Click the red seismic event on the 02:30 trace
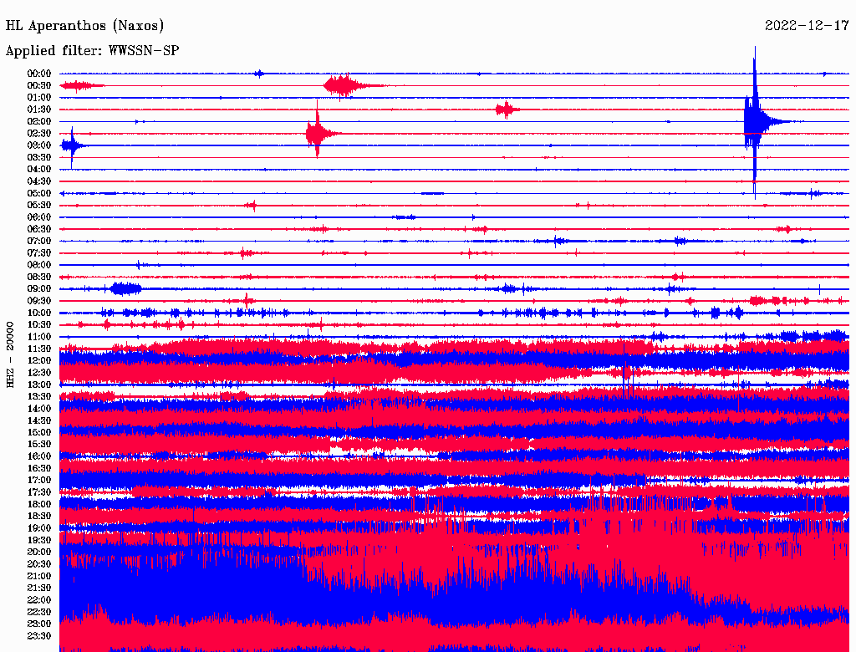 click(x=318, y=134)
